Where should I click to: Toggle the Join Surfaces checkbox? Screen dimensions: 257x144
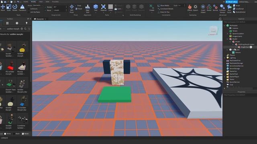coord(29,12)
